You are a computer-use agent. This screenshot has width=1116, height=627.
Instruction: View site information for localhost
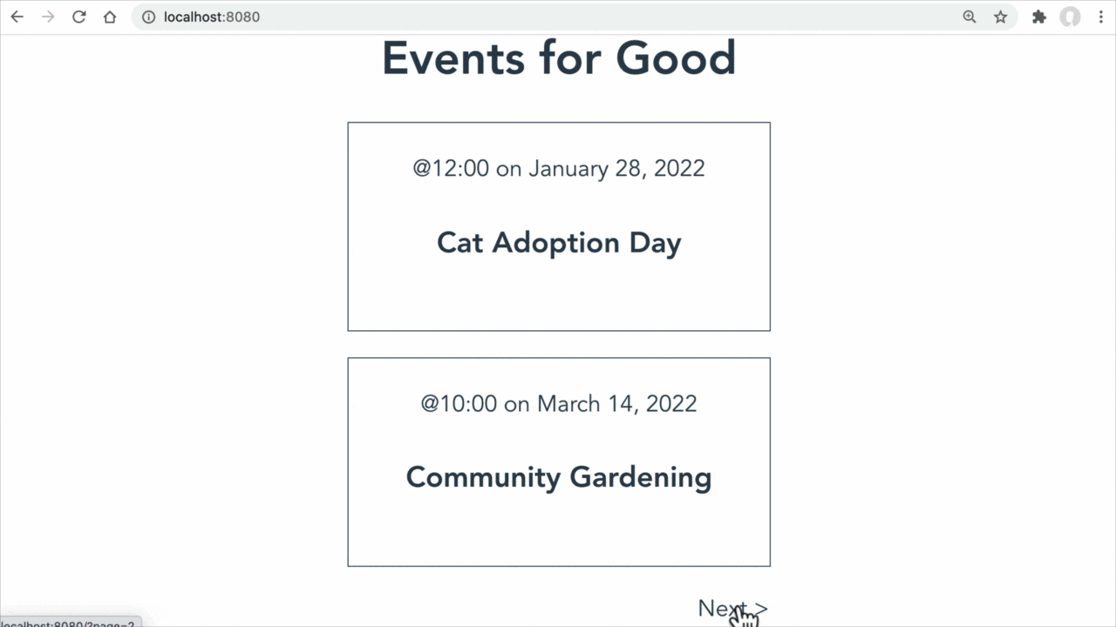(148, 17)
